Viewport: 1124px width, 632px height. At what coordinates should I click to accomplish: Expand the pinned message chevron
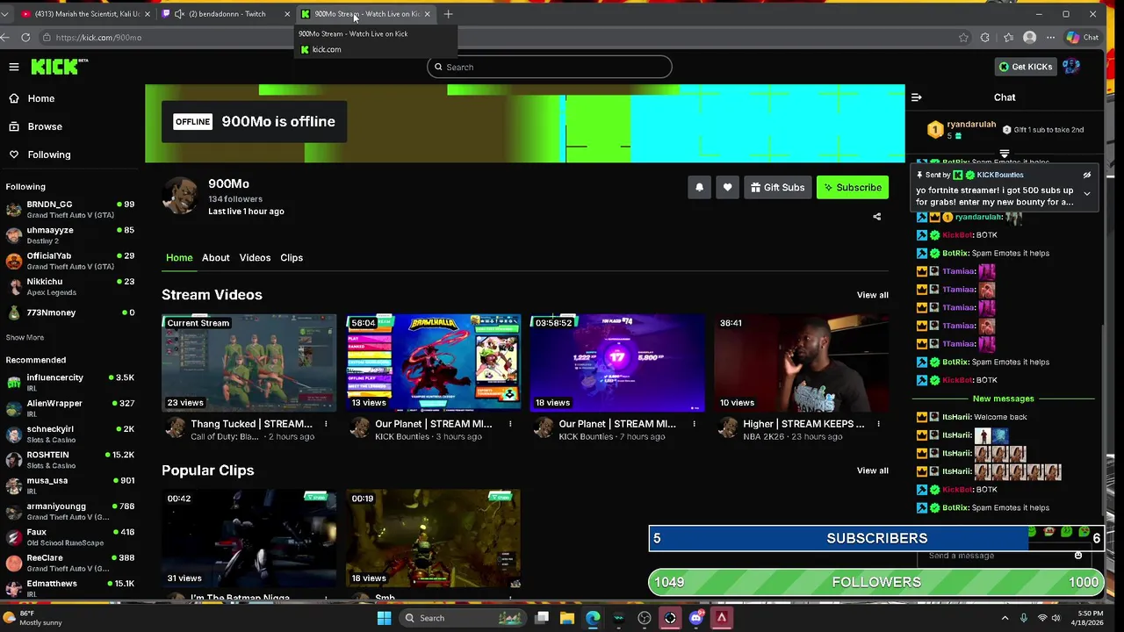click(x=1087, y=193)
